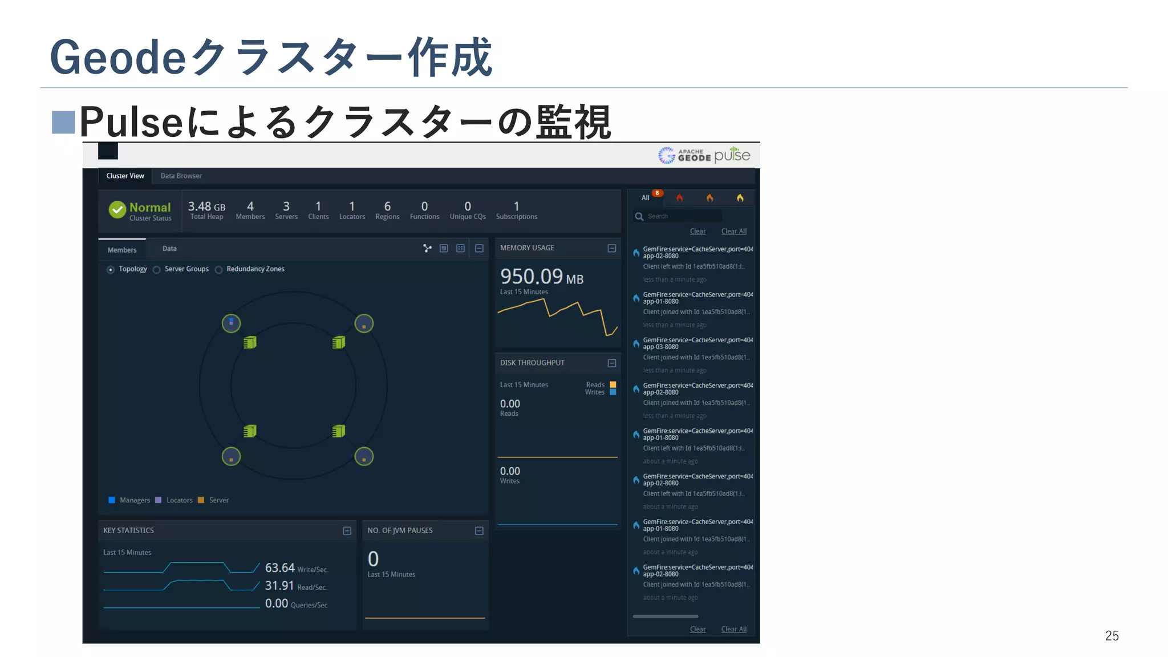
Task: Select the bottom-right member node circle
Action: click(x=364, y=456)
